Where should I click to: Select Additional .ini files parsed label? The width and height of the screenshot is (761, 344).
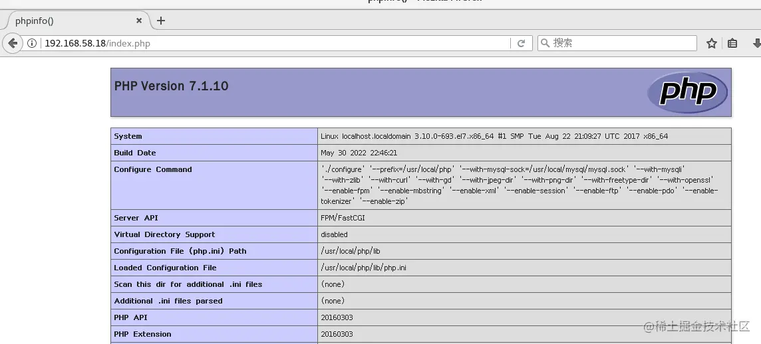pos(168,301)
